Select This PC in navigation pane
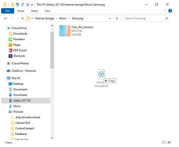 (x=16, y=78)
